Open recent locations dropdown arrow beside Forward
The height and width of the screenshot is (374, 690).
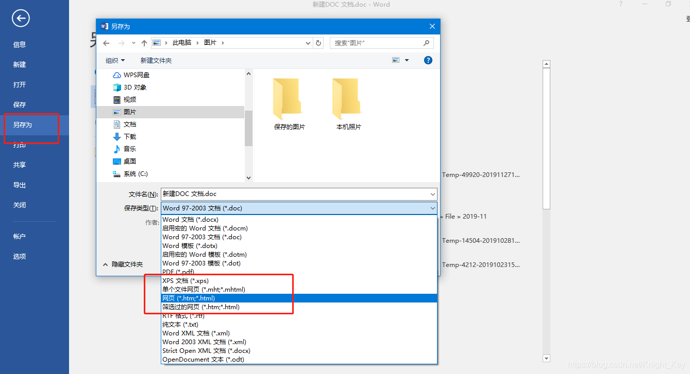(133, 43)
